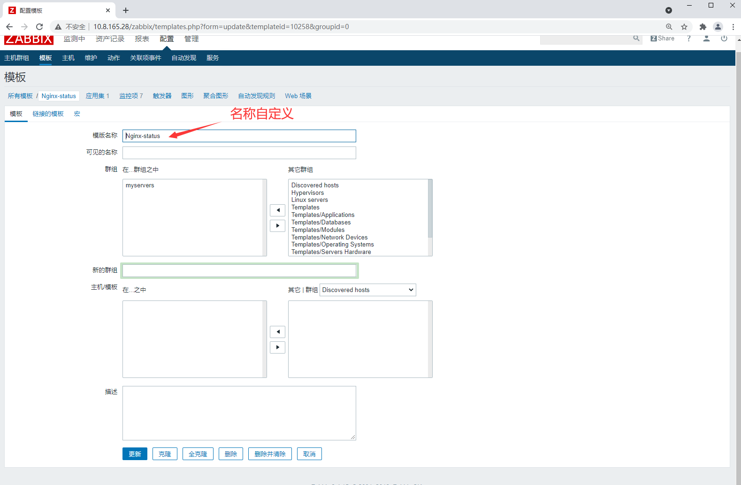Open the Chrome profile avatar
The height and width of the screenshot is (485, 741).
click(718, 27)
